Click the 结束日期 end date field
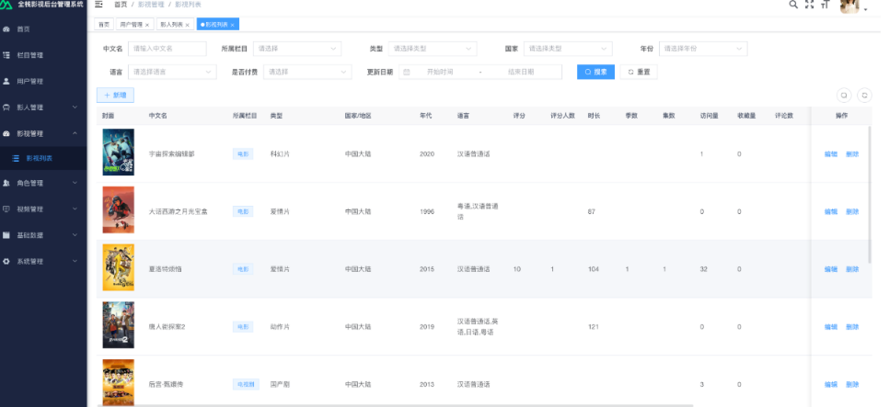 pyautogui.click(x=521, y=72)
